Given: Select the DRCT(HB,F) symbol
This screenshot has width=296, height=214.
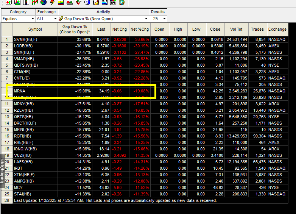Looking at the screenshot, I should 25,123.
